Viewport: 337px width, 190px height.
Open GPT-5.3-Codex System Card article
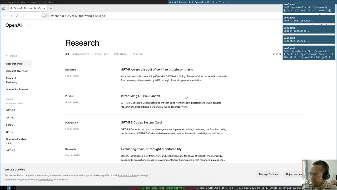tap(141, 122)
